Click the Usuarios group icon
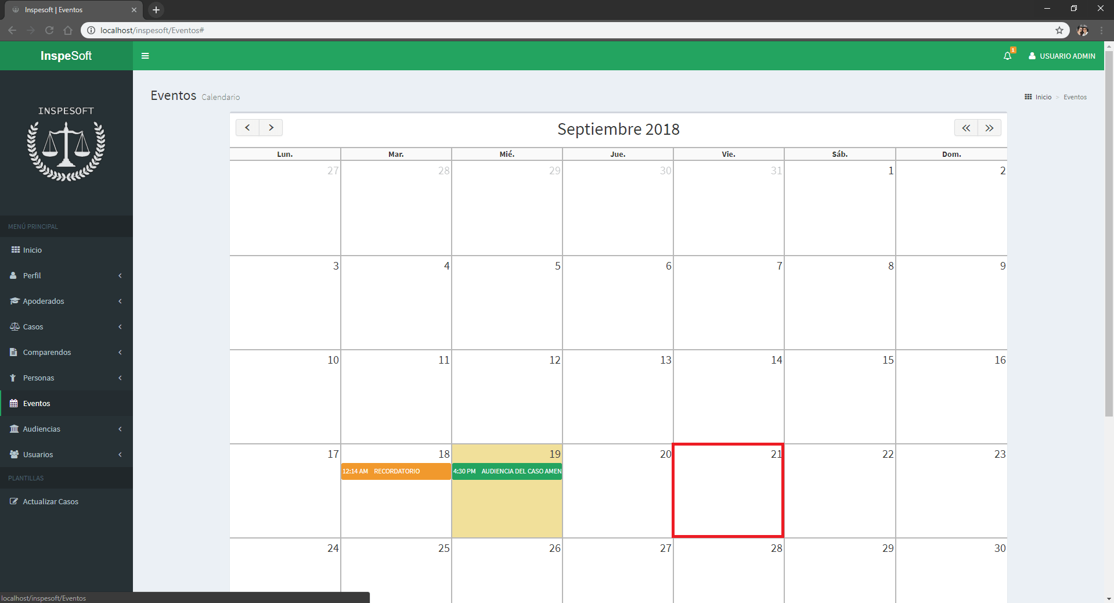Screen dimensions: 1114x603 (x=15, y=454)
